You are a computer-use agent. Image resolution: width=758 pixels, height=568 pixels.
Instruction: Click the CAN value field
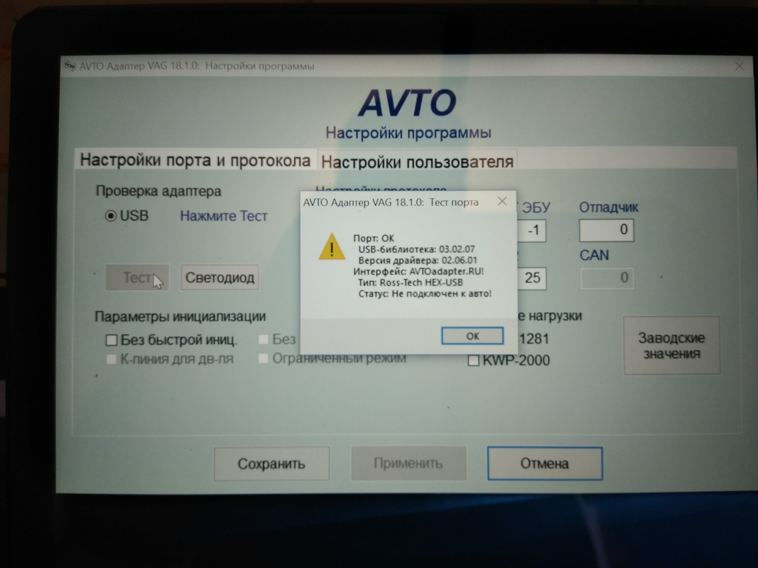coord(607,278)
